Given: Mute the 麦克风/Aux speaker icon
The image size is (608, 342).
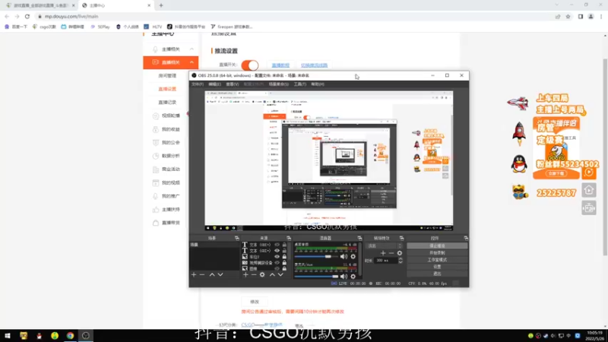Looking at the screenshot, I should (344, 277).
